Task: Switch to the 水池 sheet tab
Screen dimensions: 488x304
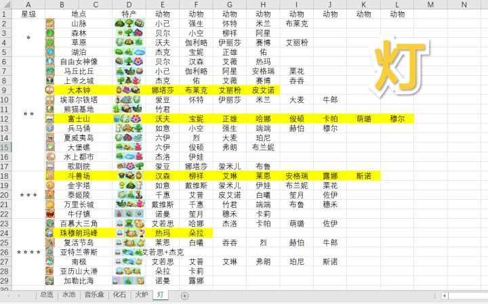Action: 68,295
